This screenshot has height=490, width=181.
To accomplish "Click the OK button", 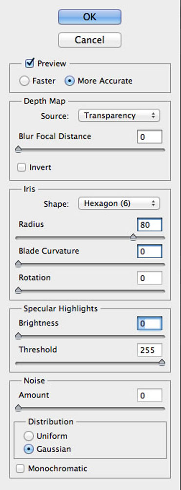I will pyautogui.click(x=90, y=17).
